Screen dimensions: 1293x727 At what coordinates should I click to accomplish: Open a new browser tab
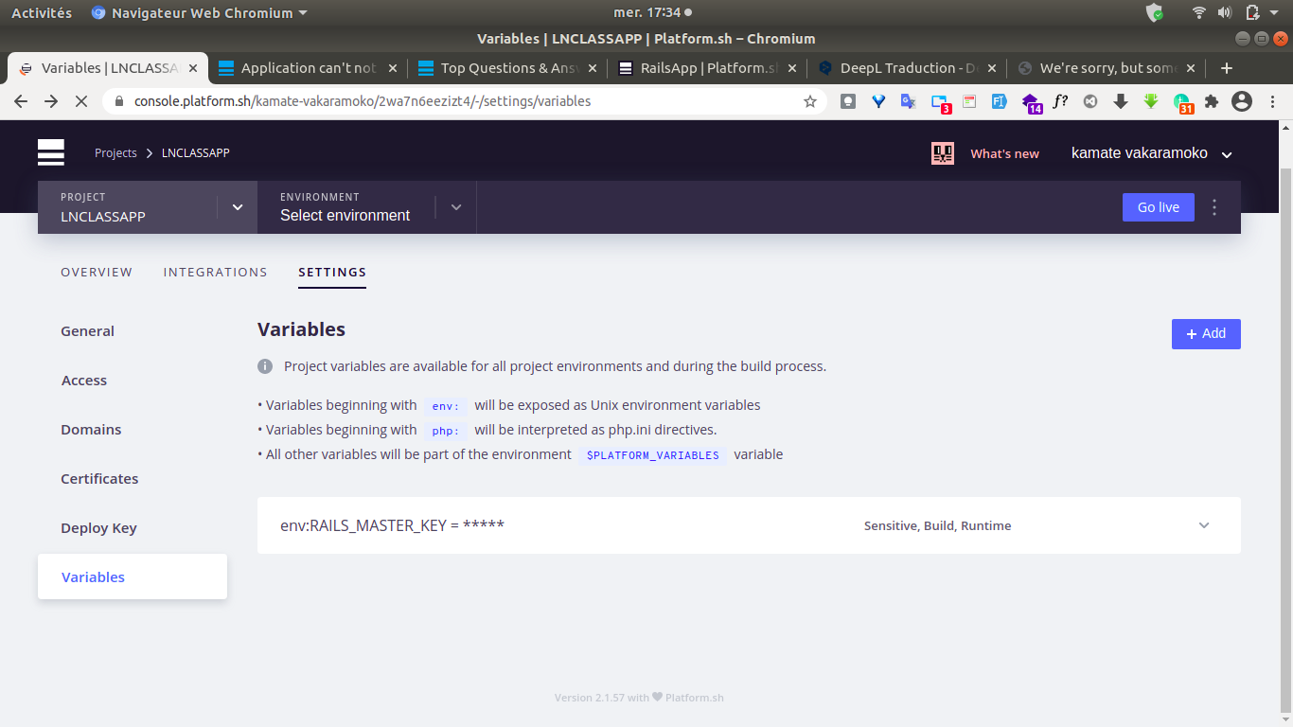click(1227, 68)
